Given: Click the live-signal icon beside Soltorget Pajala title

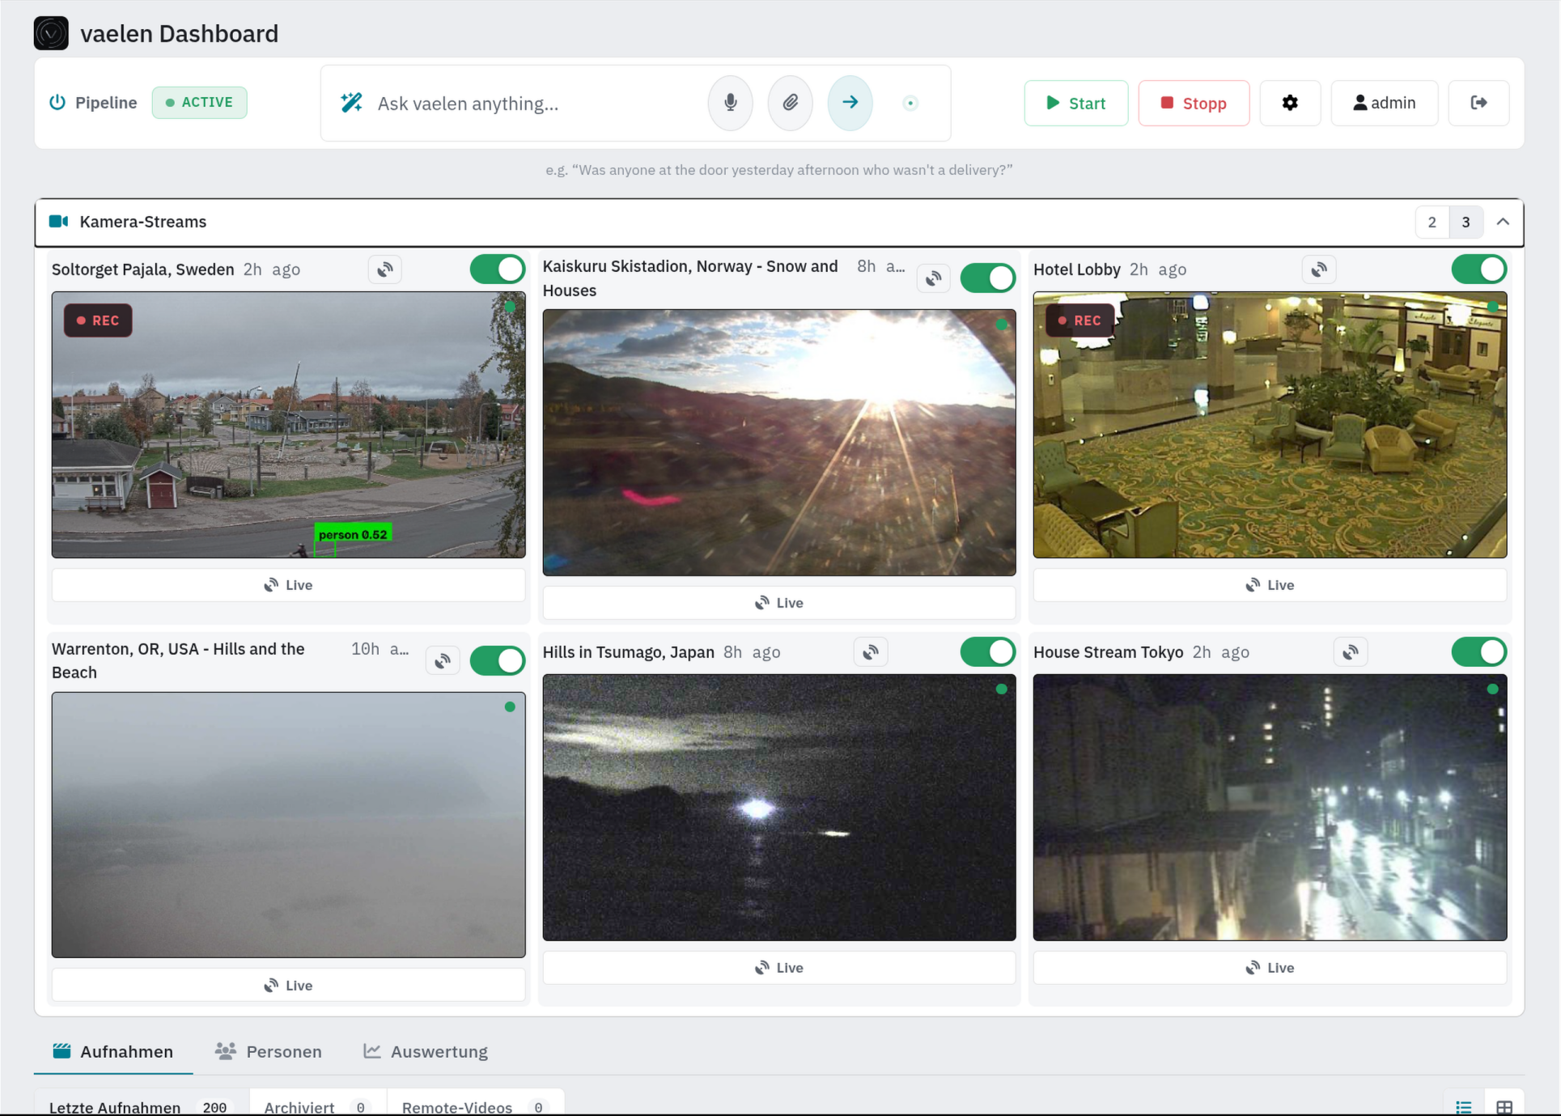Looking at the screenshot, I should [x=385, y=269].
